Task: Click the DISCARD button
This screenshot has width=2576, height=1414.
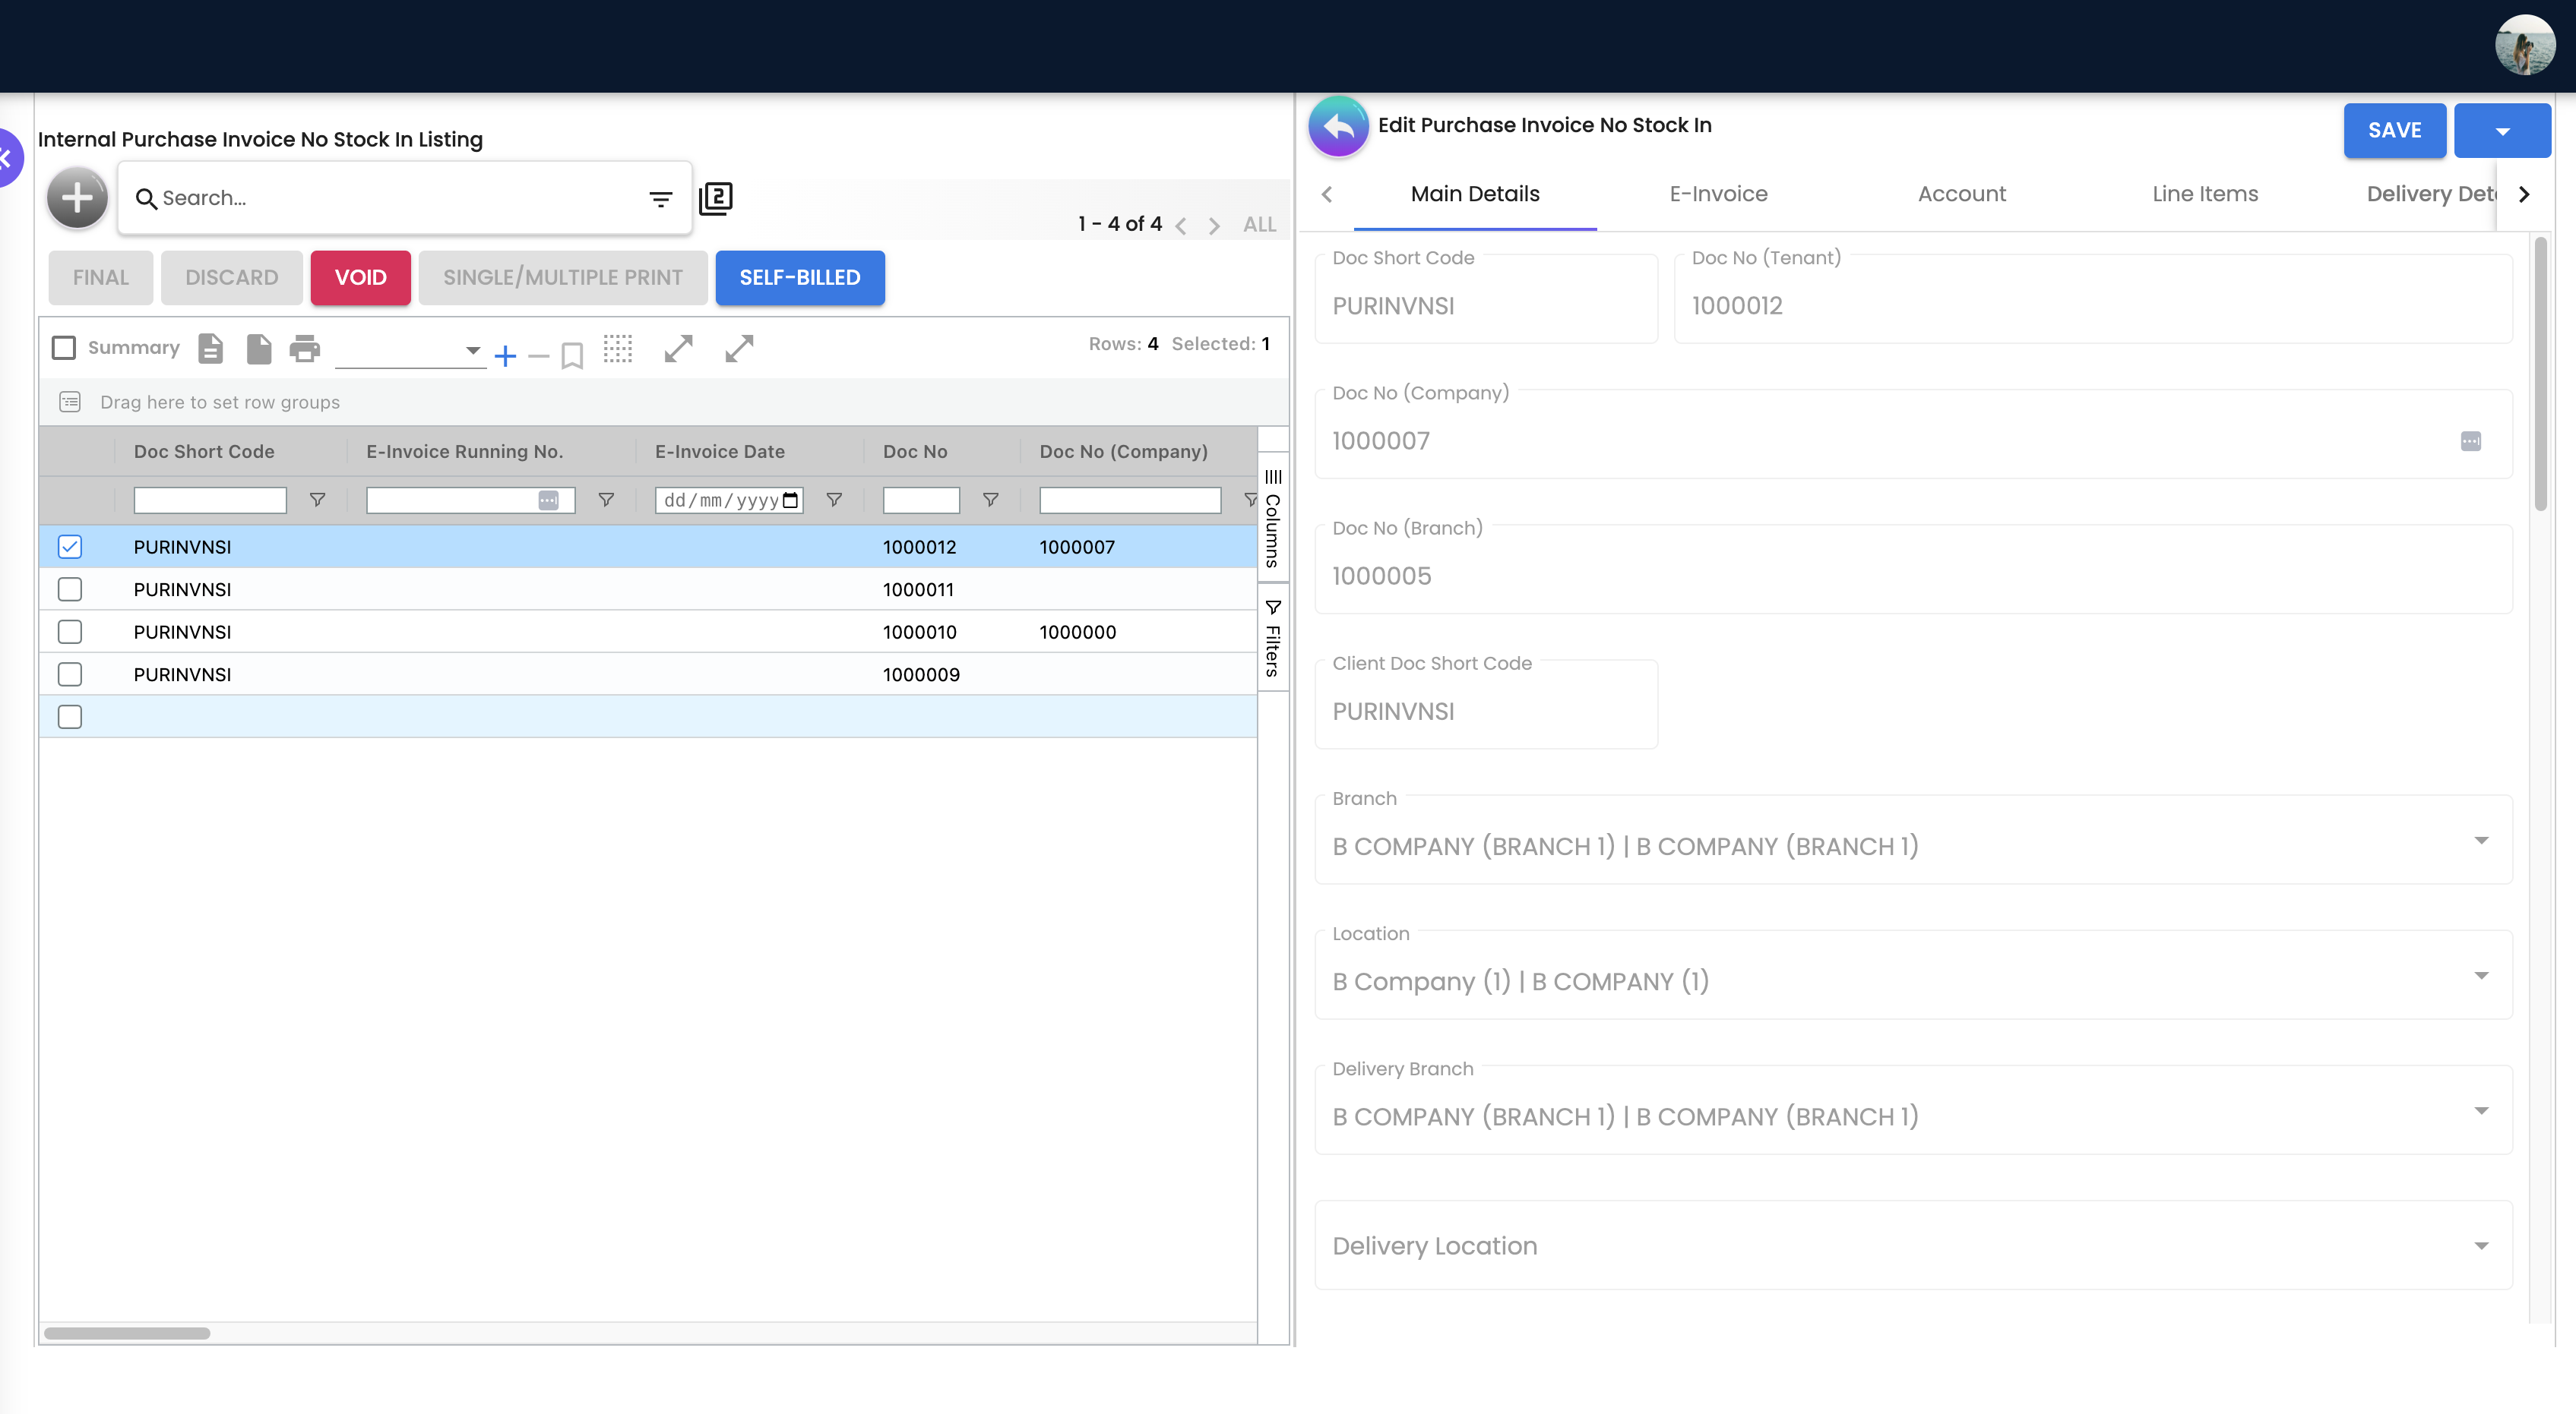Action: [x=231, y=278]
